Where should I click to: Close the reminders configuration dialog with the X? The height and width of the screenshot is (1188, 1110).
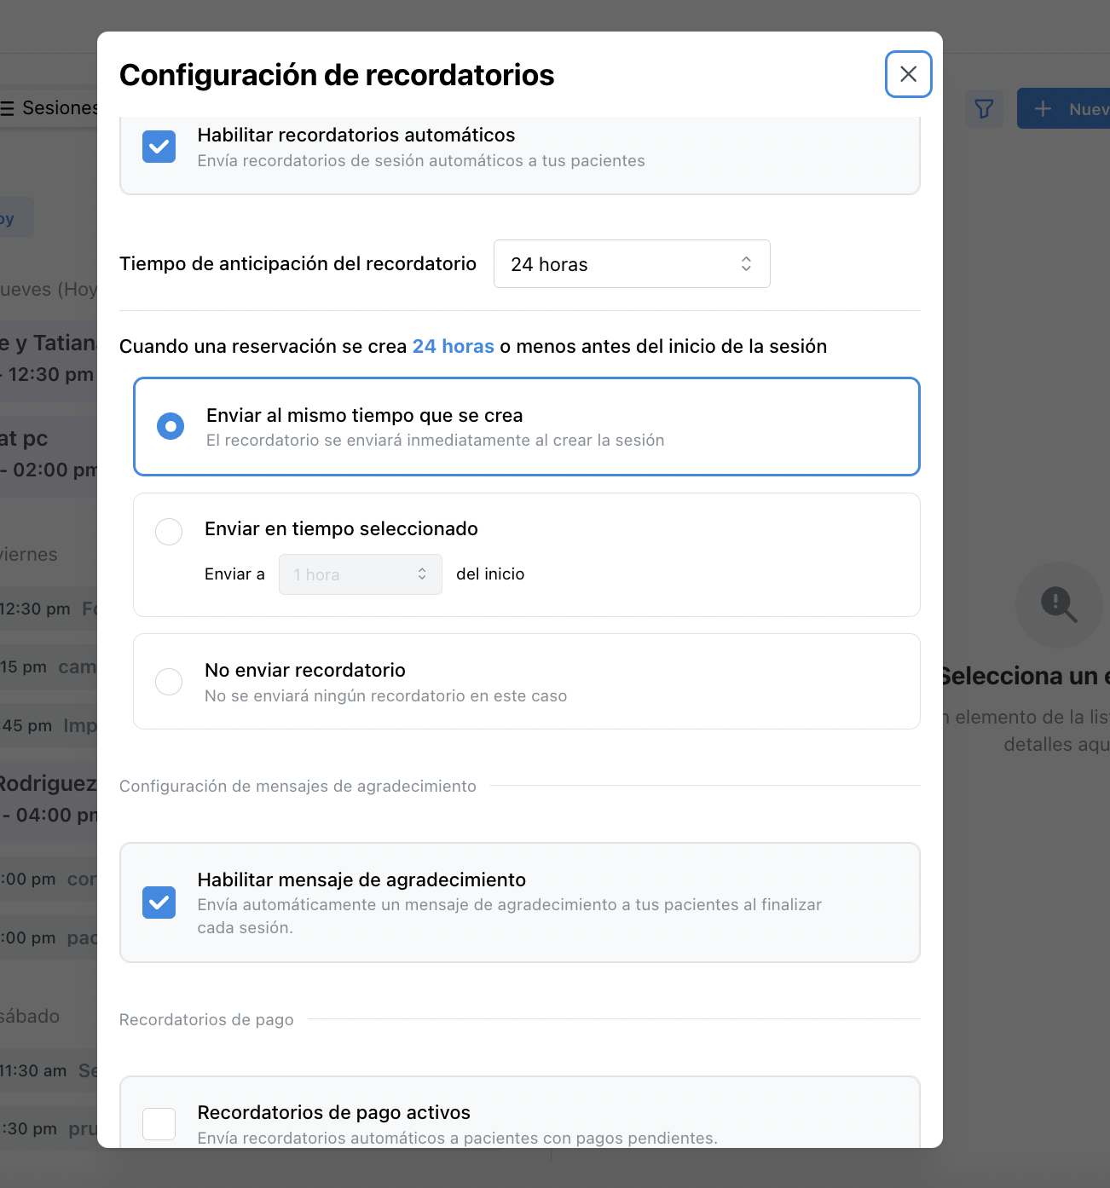(908, 74)
